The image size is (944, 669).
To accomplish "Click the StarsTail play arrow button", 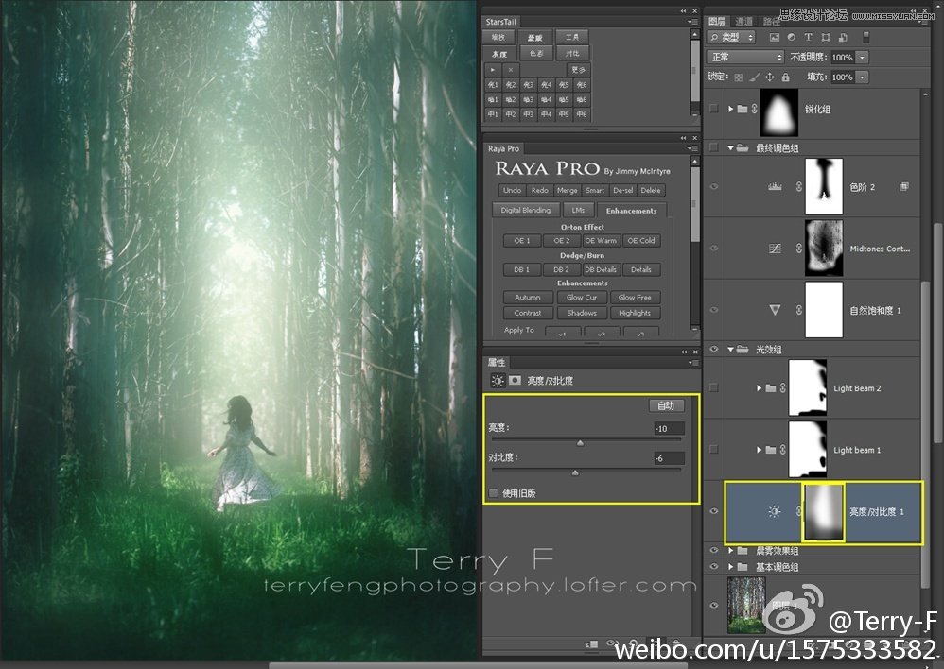I will (493, 70).
